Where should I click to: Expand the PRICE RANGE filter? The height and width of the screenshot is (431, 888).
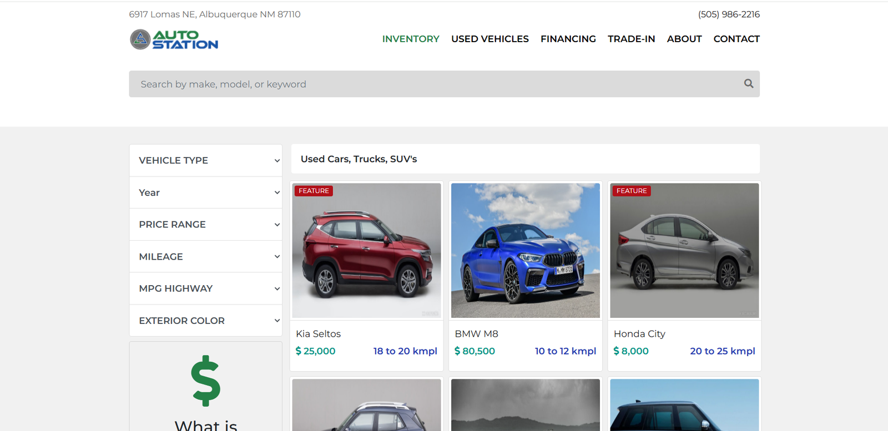tap(206, 225)
